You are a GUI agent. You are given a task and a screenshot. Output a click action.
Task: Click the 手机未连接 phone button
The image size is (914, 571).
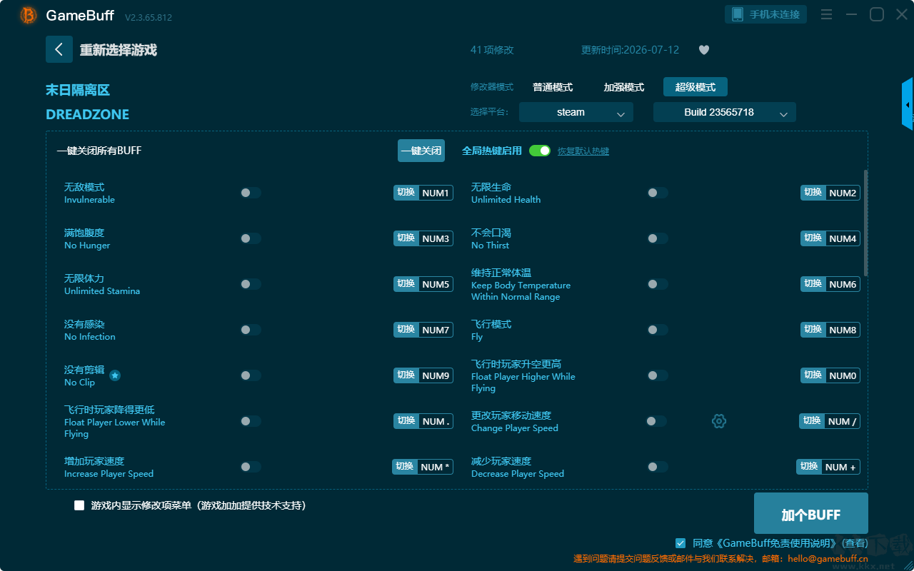(x=766, y=14)
